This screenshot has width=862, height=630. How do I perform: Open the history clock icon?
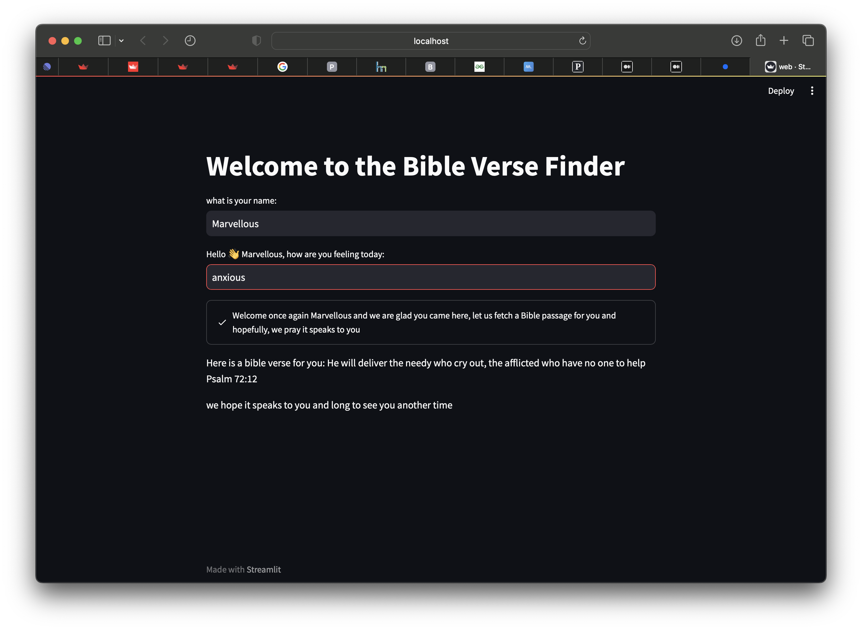click(x=190, y=41)
